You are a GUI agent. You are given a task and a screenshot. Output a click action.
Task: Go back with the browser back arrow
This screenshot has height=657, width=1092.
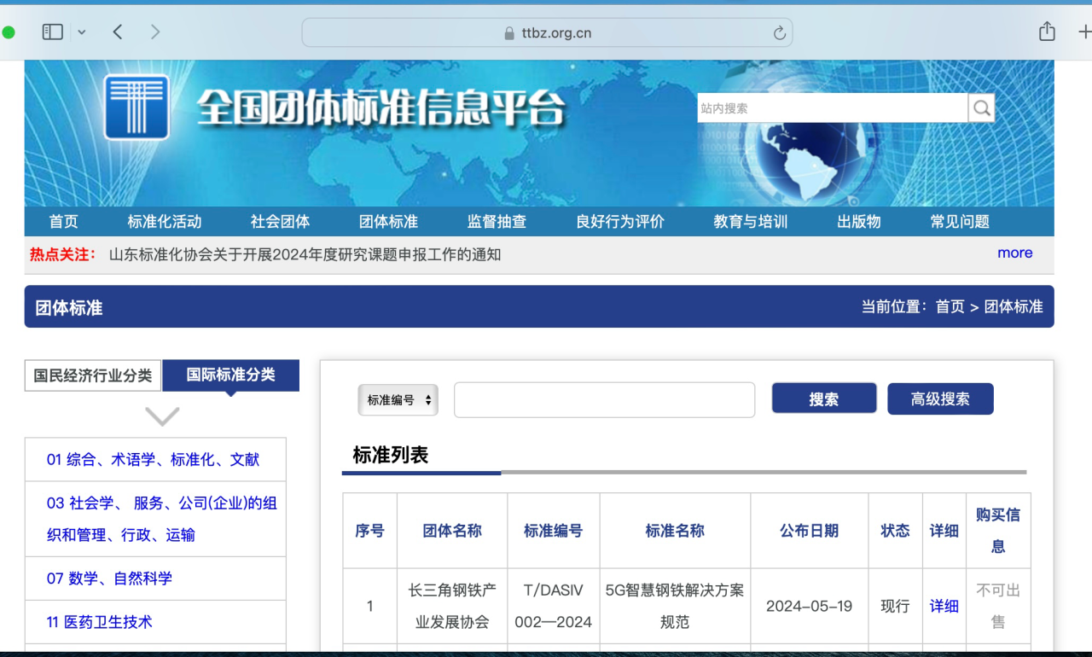click(118, 32)
